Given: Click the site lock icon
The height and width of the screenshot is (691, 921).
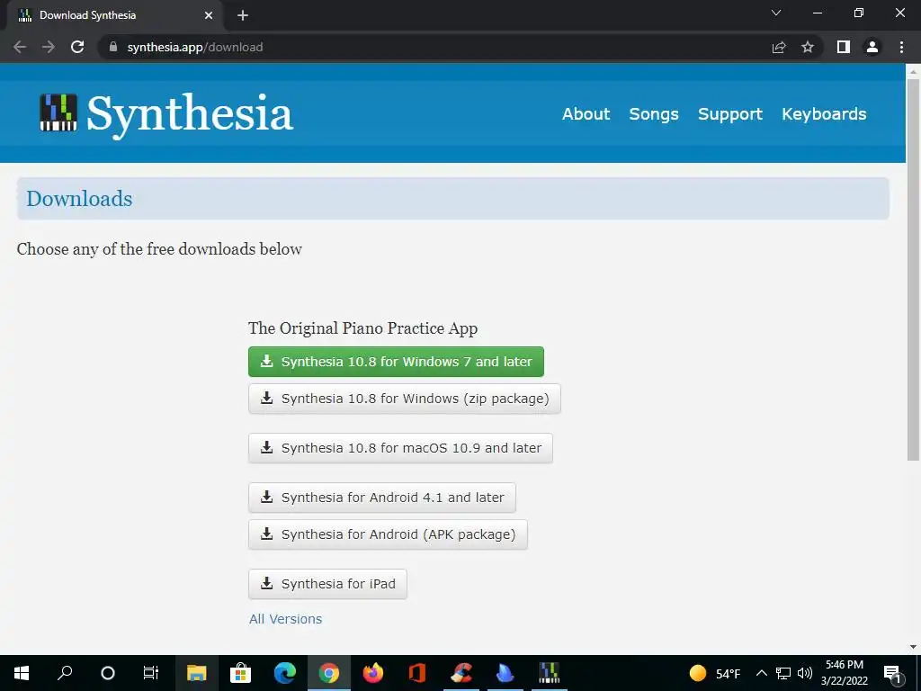Looking at the screenshot, I should click(x=113, y=47).
